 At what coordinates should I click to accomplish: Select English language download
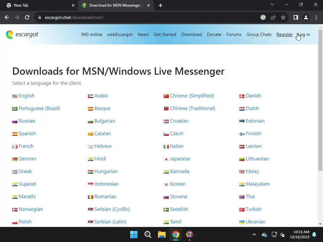point(26,96)
